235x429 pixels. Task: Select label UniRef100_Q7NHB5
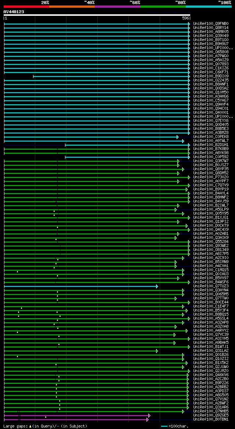pyautogui.click(x=211, y=411)
